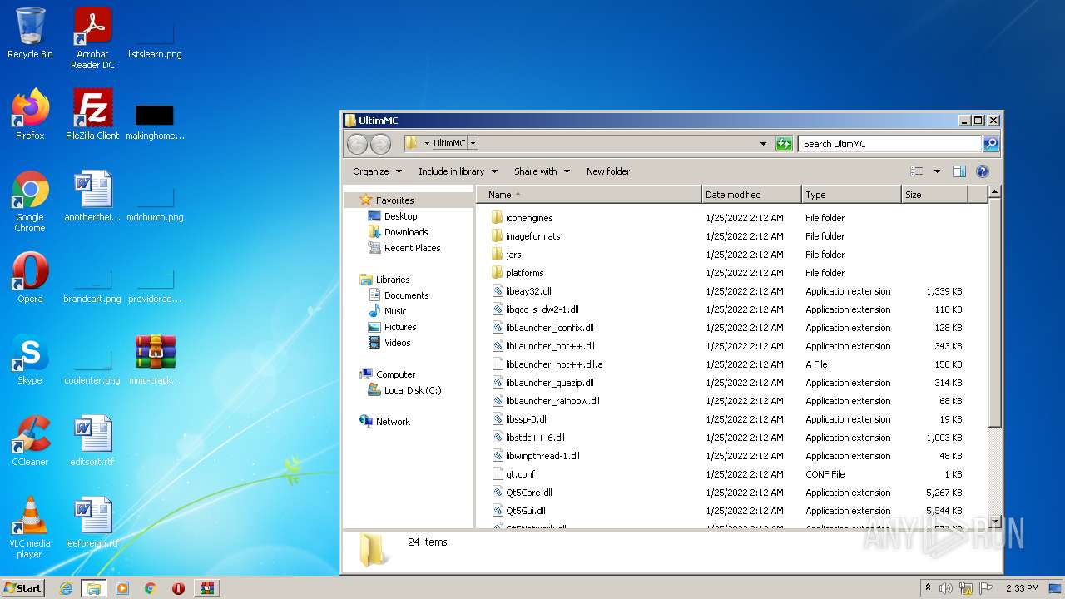This screenshot has width=1065, height=599.
Task: Select Qt5Core.dll file
Action: point(529,493)
